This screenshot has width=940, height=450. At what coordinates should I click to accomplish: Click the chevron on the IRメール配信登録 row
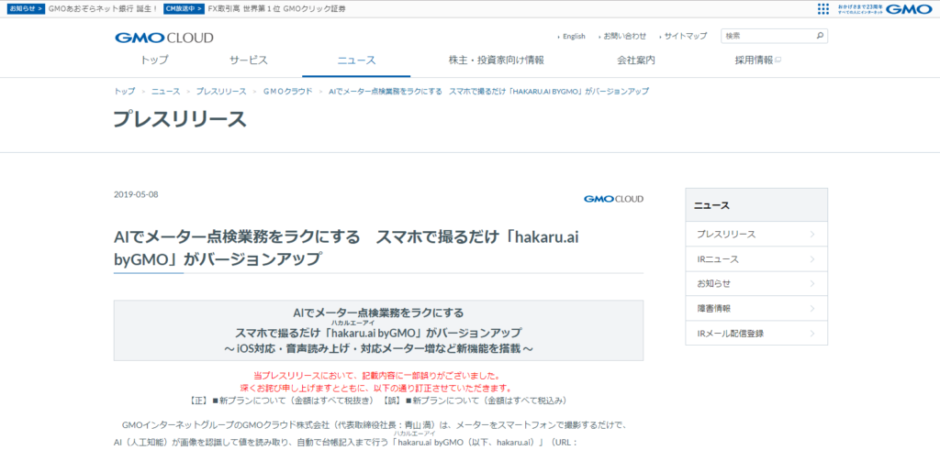(812, 334)
